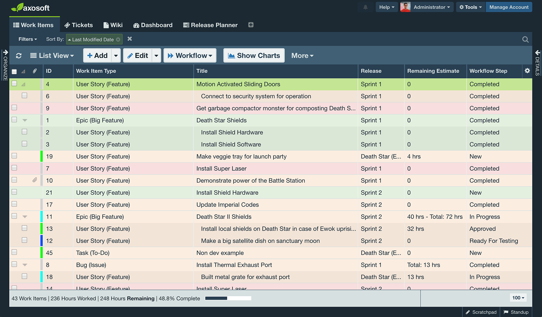The image size is (542, 317).
Task: Open the List View dropdown
Action: (x=52, y=55)
